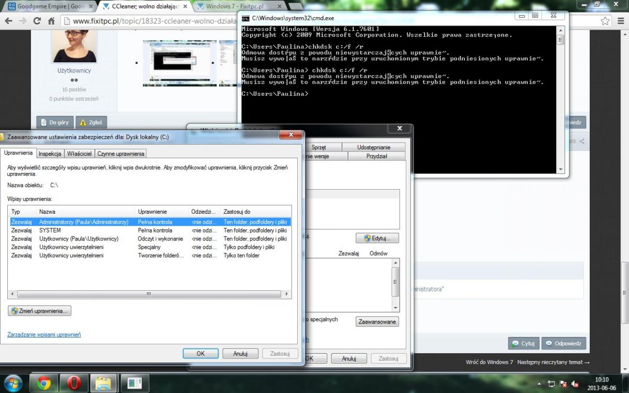Click the network tray icon
Image resolution: width=629 pixels, height=393 pixels.
pos(551,384)
